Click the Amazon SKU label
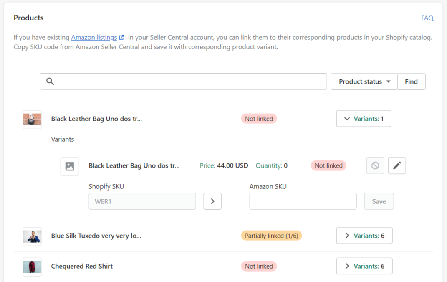Viewport: 447px width, 282px height. 268,186
